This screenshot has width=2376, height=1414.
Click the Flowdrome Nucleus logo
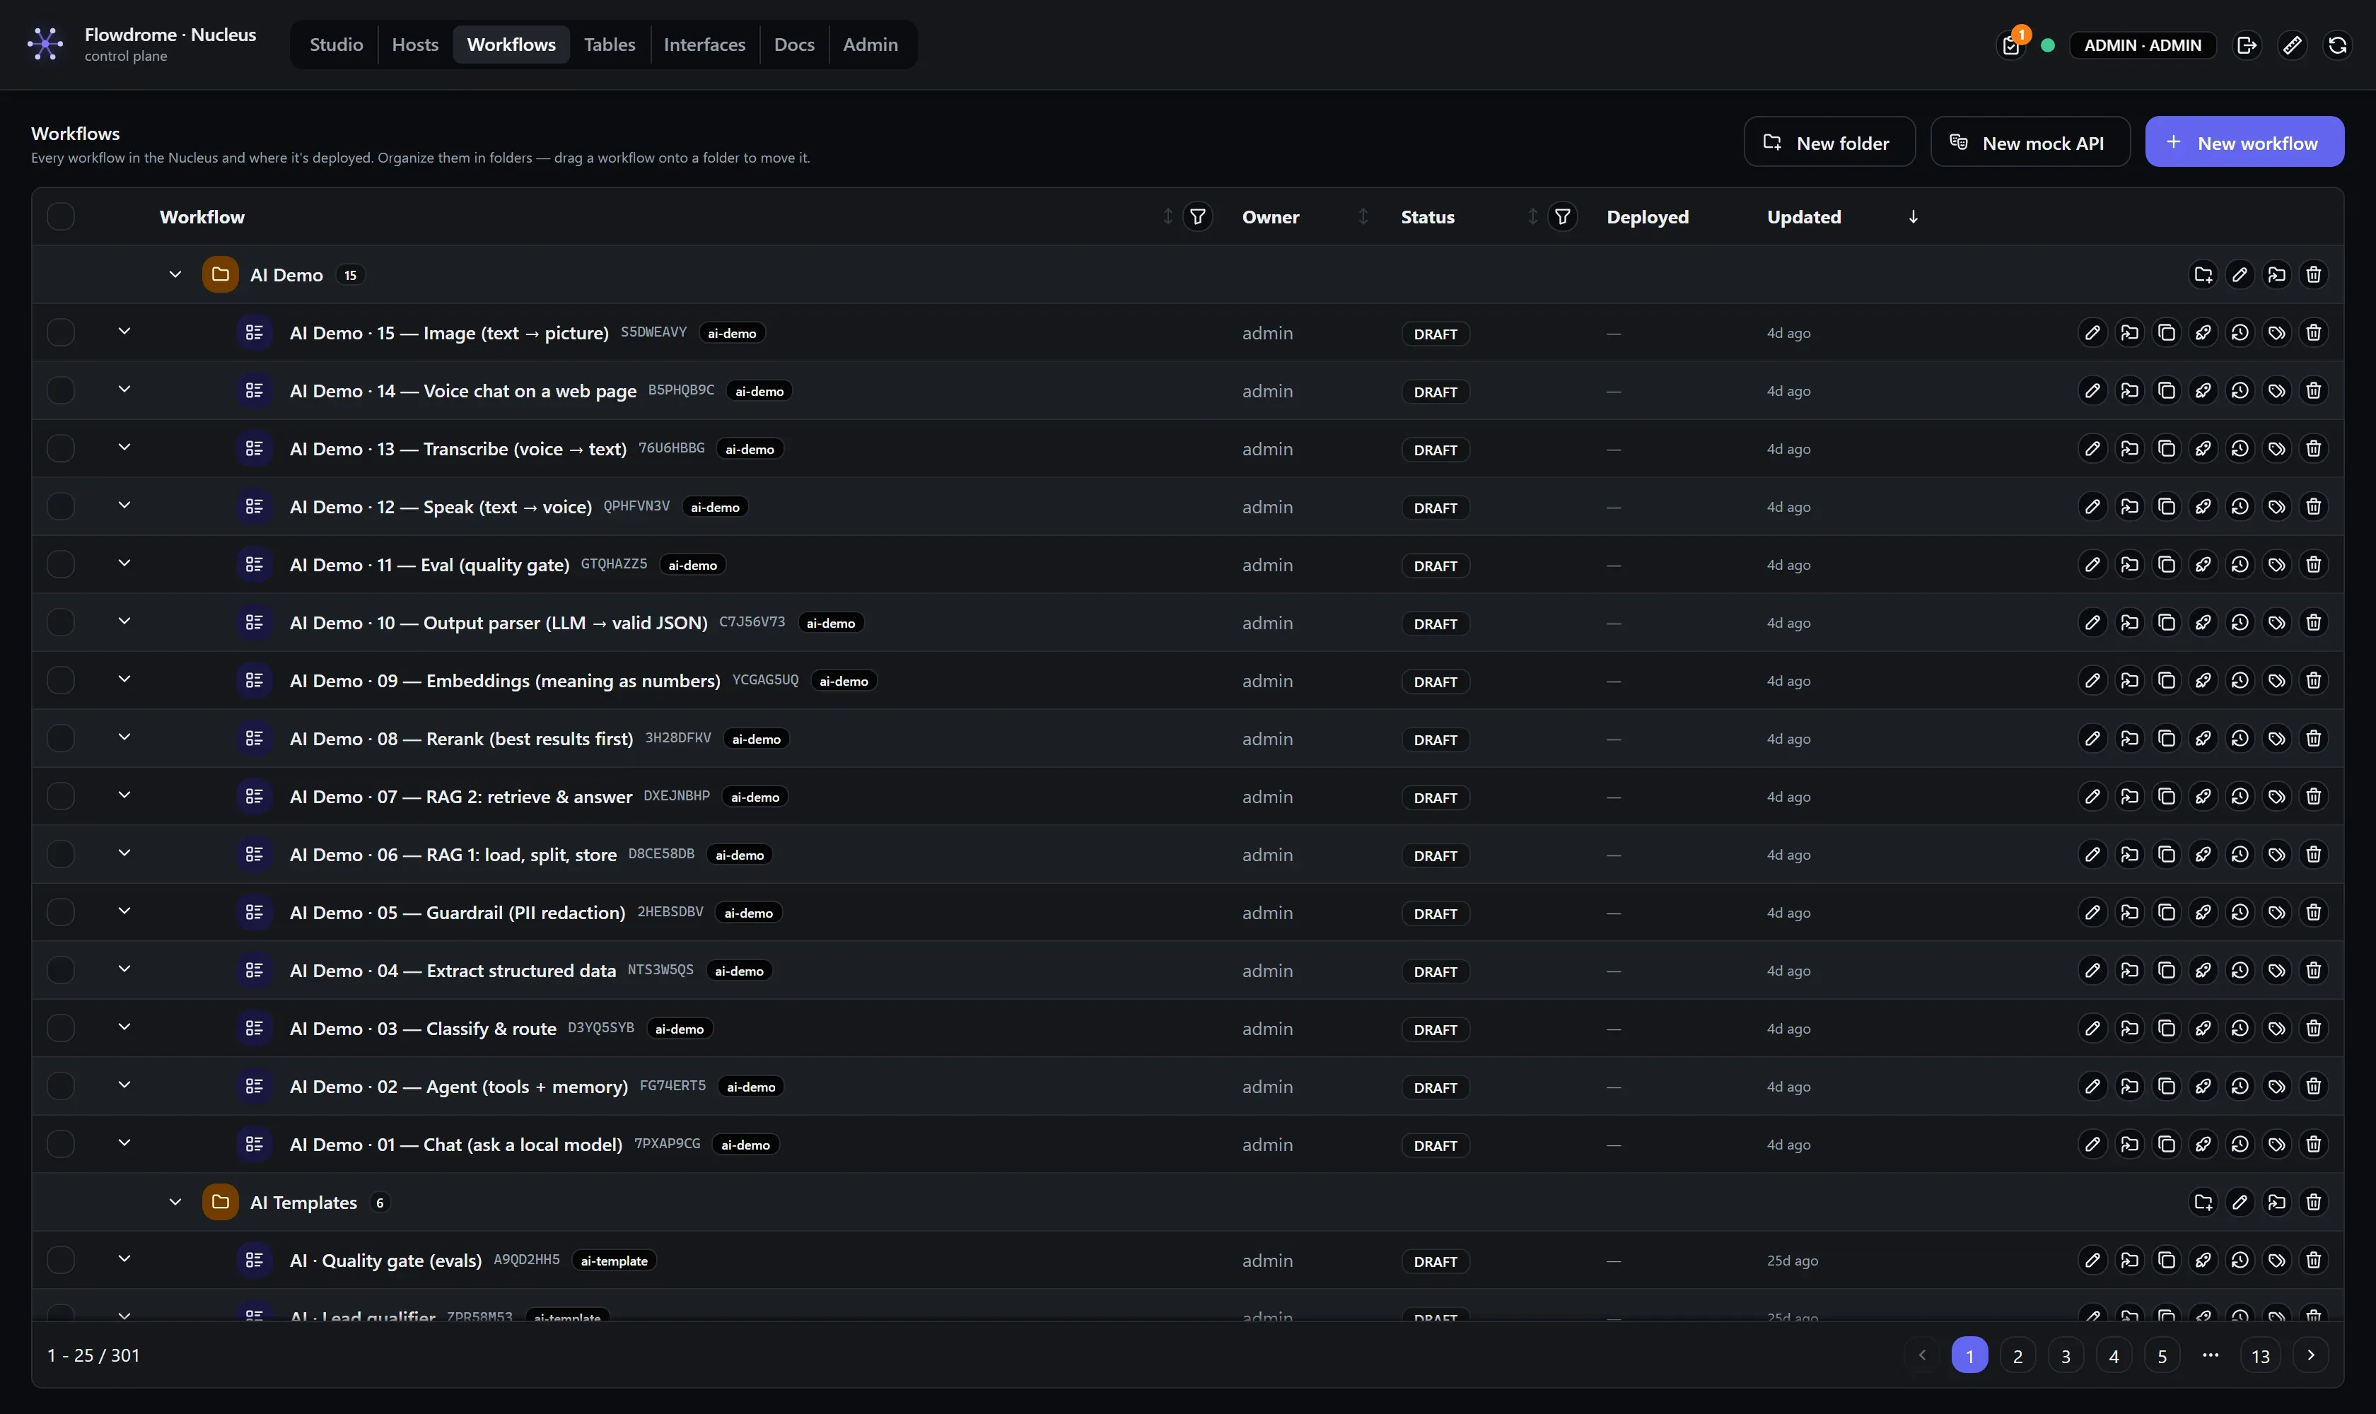[45, 44]
